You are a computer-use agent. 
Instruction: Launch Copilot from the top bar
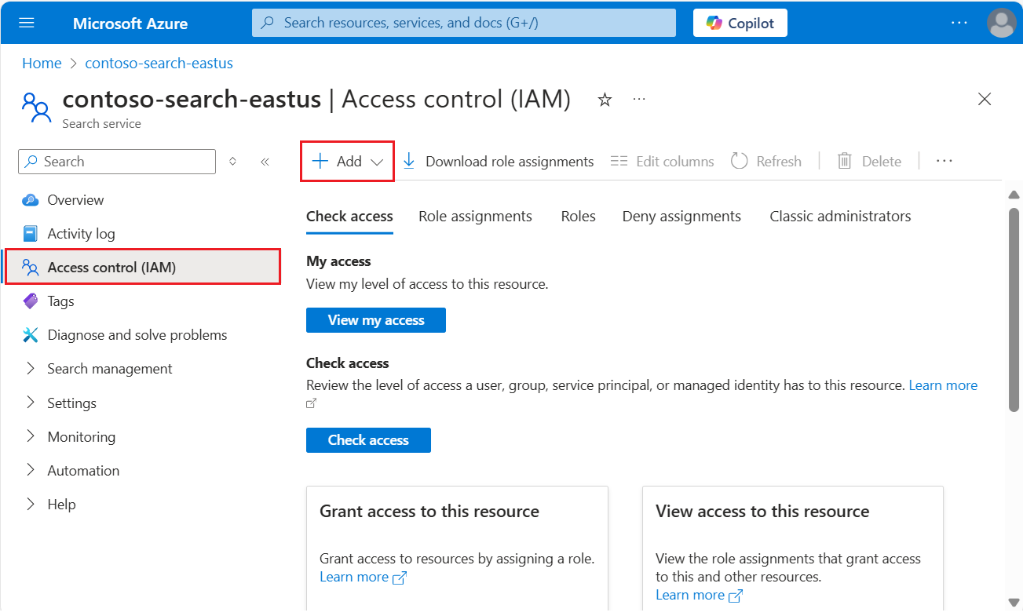739,23
